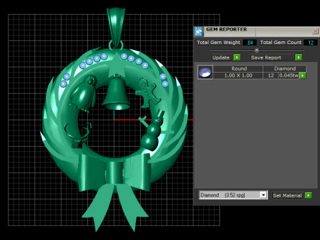Image resolution: width=320 pixels, height=240 pixels.
Task: Click the green arrow next to Update
Action: click(237, 57)
